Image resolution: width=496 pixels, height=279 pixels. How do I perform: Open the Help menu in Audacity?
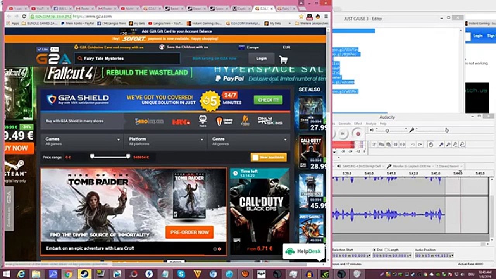click(x=383, y=124)
